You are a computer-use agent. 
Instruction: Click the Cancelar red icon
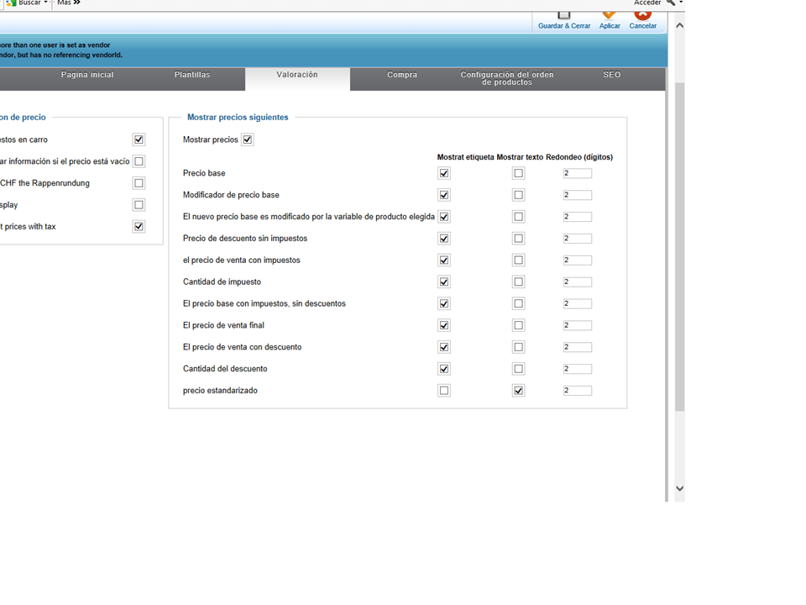pyautogui.click(x=642, y=15)
